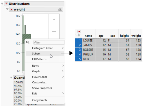Choose Subset from the context menu
The image size is (143, 106).
point(45,53)
